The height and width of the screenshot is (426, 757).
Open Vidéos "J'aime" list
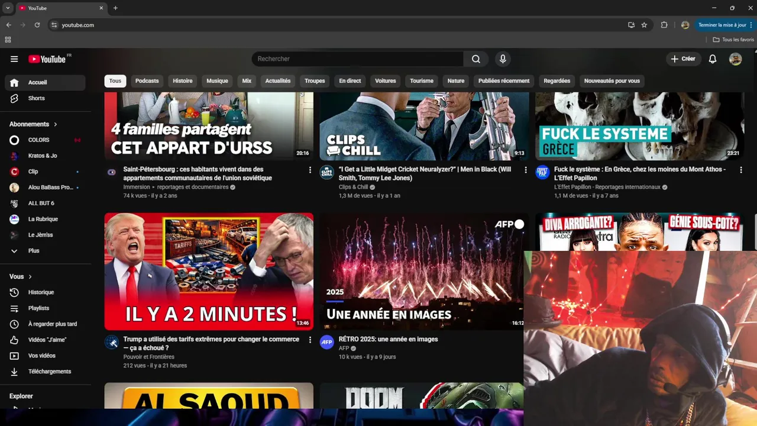45,340
